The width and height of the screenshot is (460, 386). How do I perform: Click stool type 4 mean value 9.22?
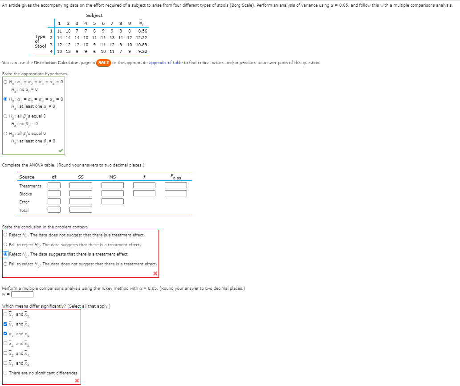pyautogui.click(x=142, y=52)
